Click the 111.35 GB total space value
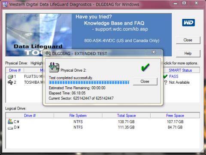This screenshot has height=155, width=206. click(x=126, y=127)
